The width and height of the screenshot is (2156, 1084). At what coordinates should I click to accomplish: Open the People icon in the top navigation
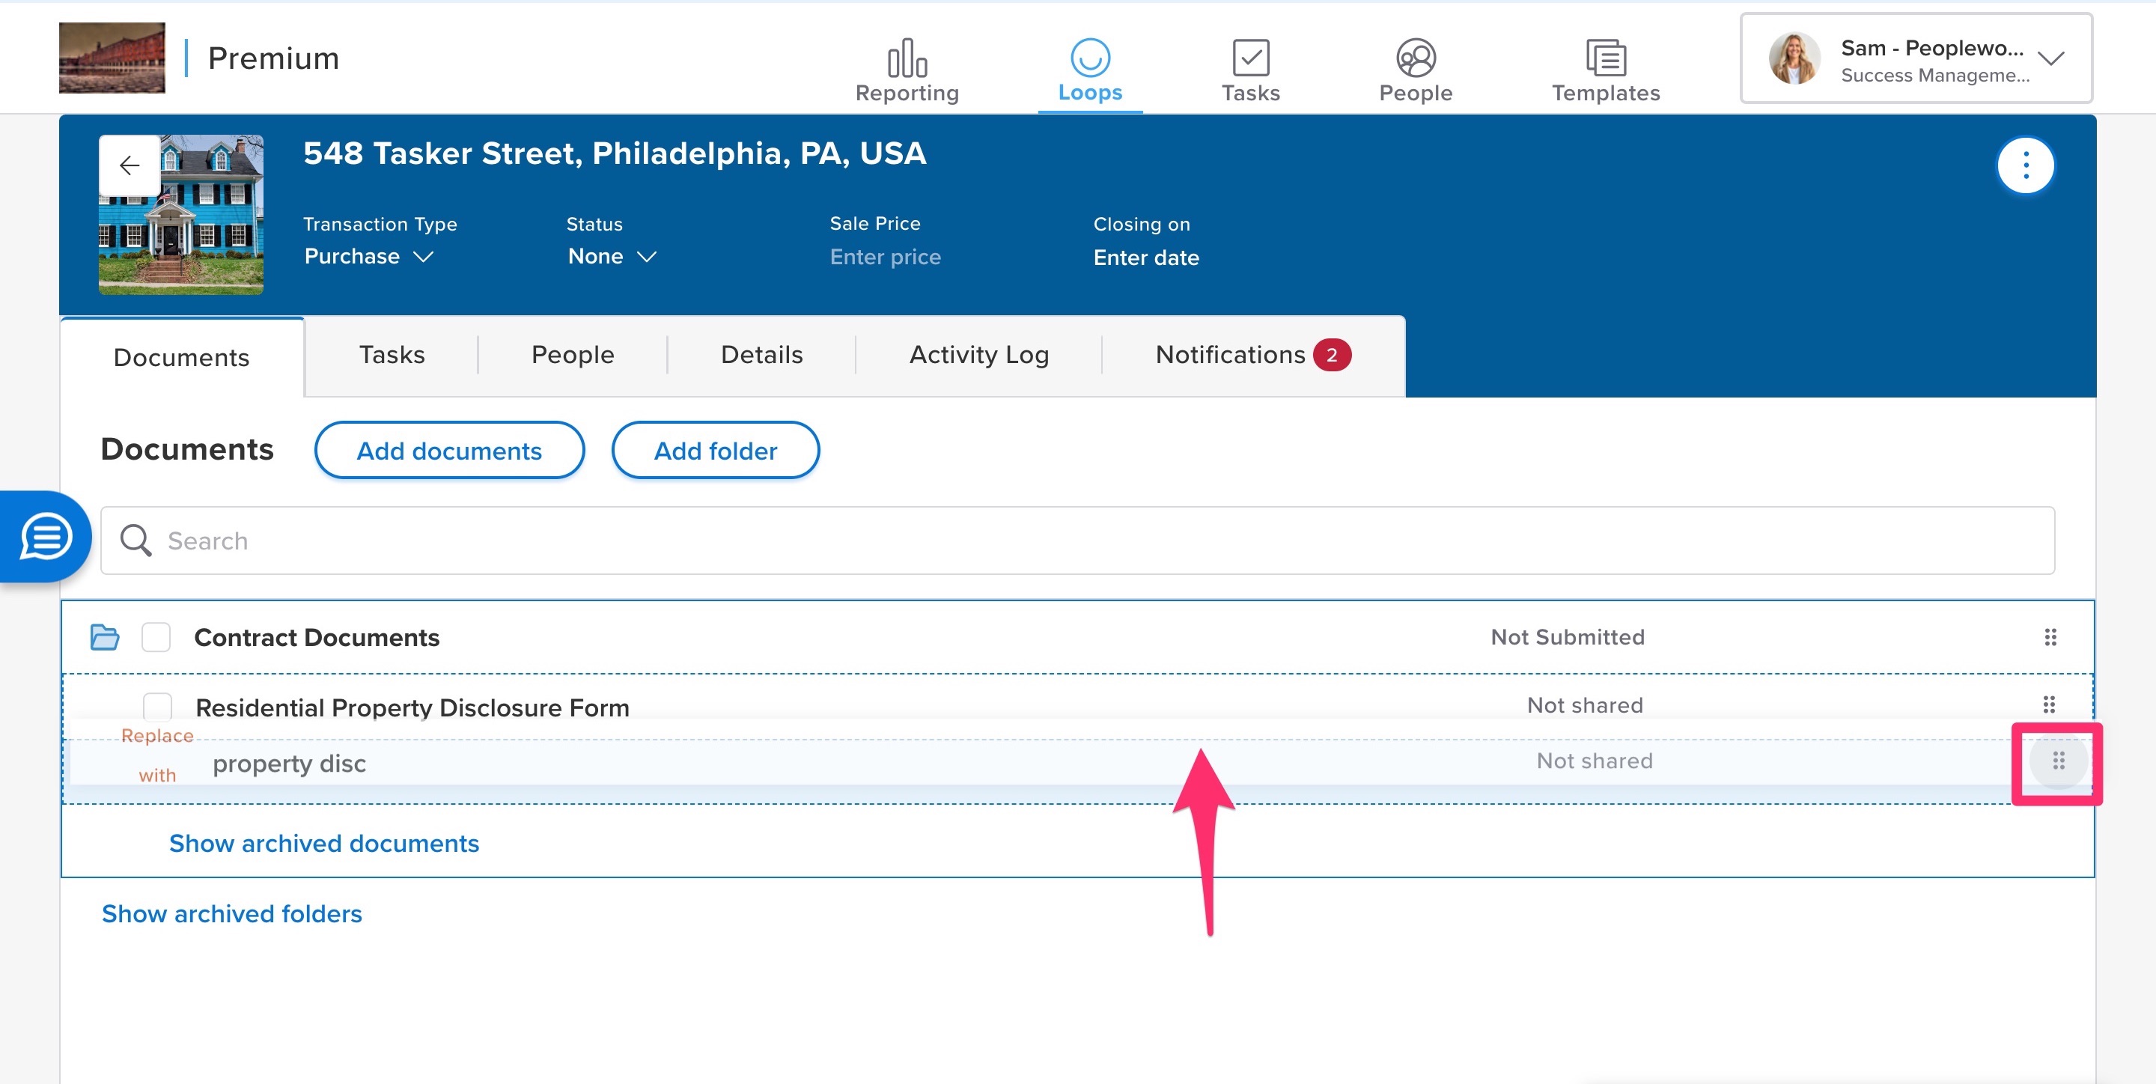pos(1416,58)
